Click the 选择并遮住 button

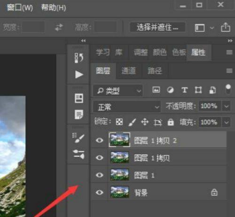157,27
